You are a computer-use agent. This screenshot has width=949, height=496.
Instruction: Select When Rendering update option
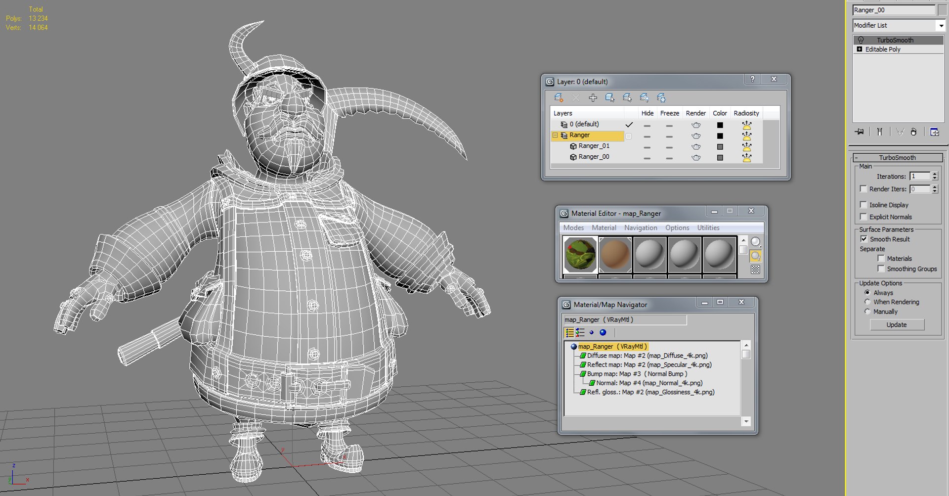click(x=867, y=302)
